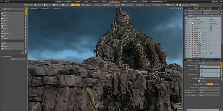Set Up Axis to Z
The width and height of the screenshot is (223, 111).
point(216,84)
